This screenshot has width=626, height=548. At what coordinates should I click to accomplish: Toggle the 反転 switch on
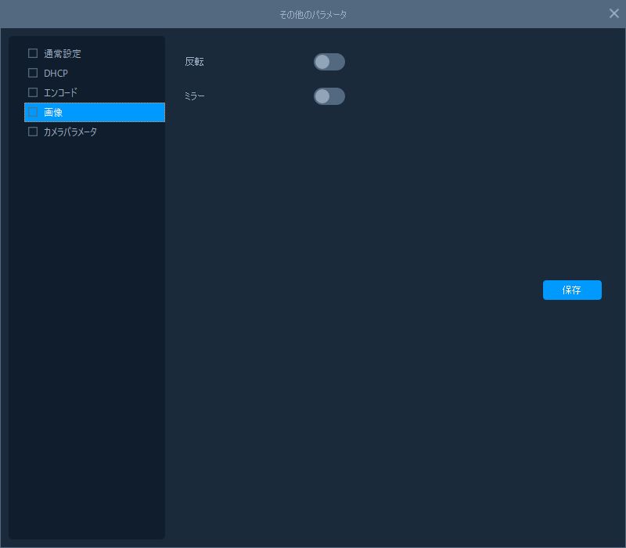click(x=329, y=62)
